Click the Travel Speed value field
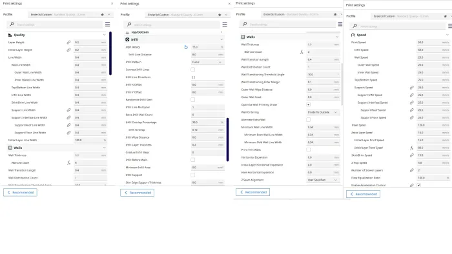 (x=433, y=125)
